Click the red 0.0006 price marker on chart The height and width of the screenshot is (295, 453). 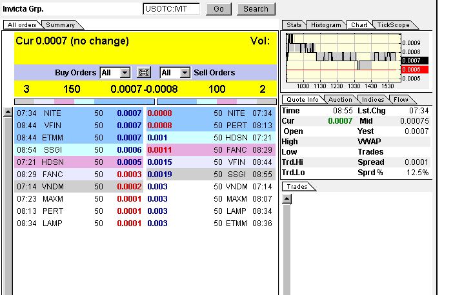coord(410,69)
